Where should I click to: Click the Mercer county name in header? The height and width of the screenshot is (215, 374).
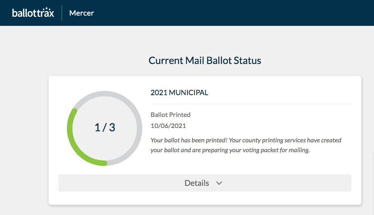[81, 13]
